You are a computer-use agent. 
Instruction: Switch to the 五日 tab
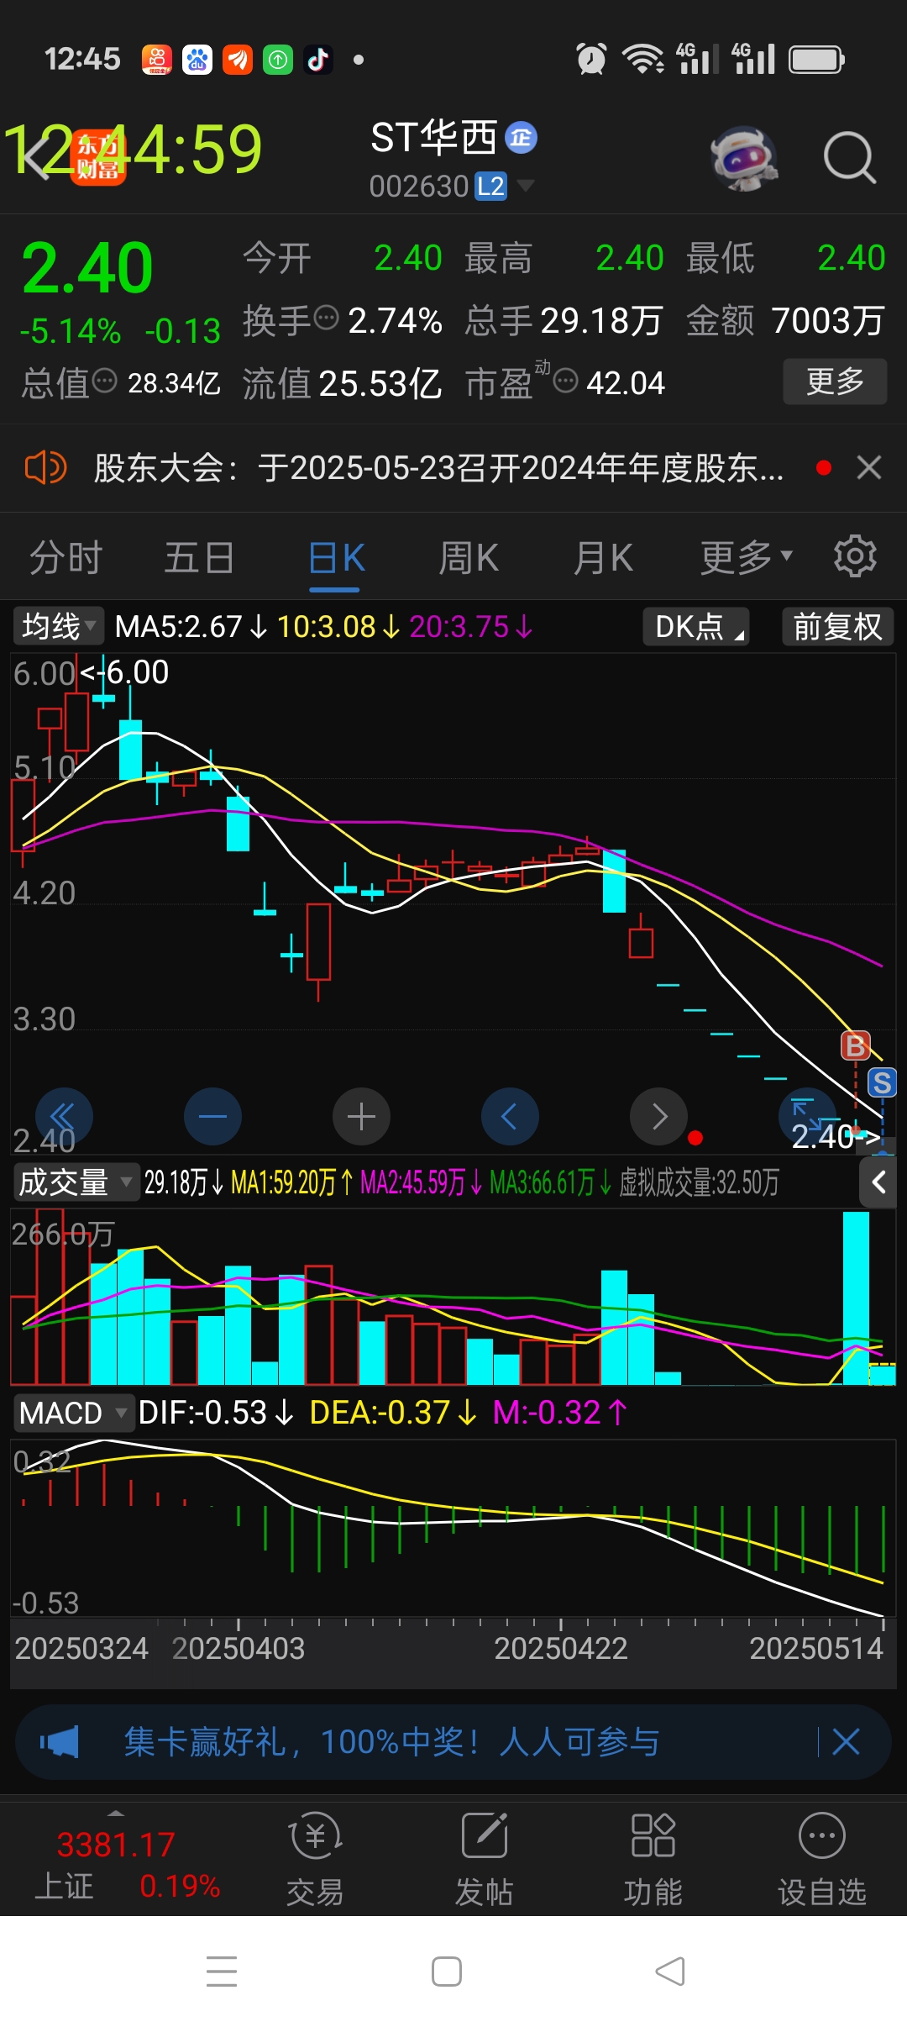tap(199, 558)
